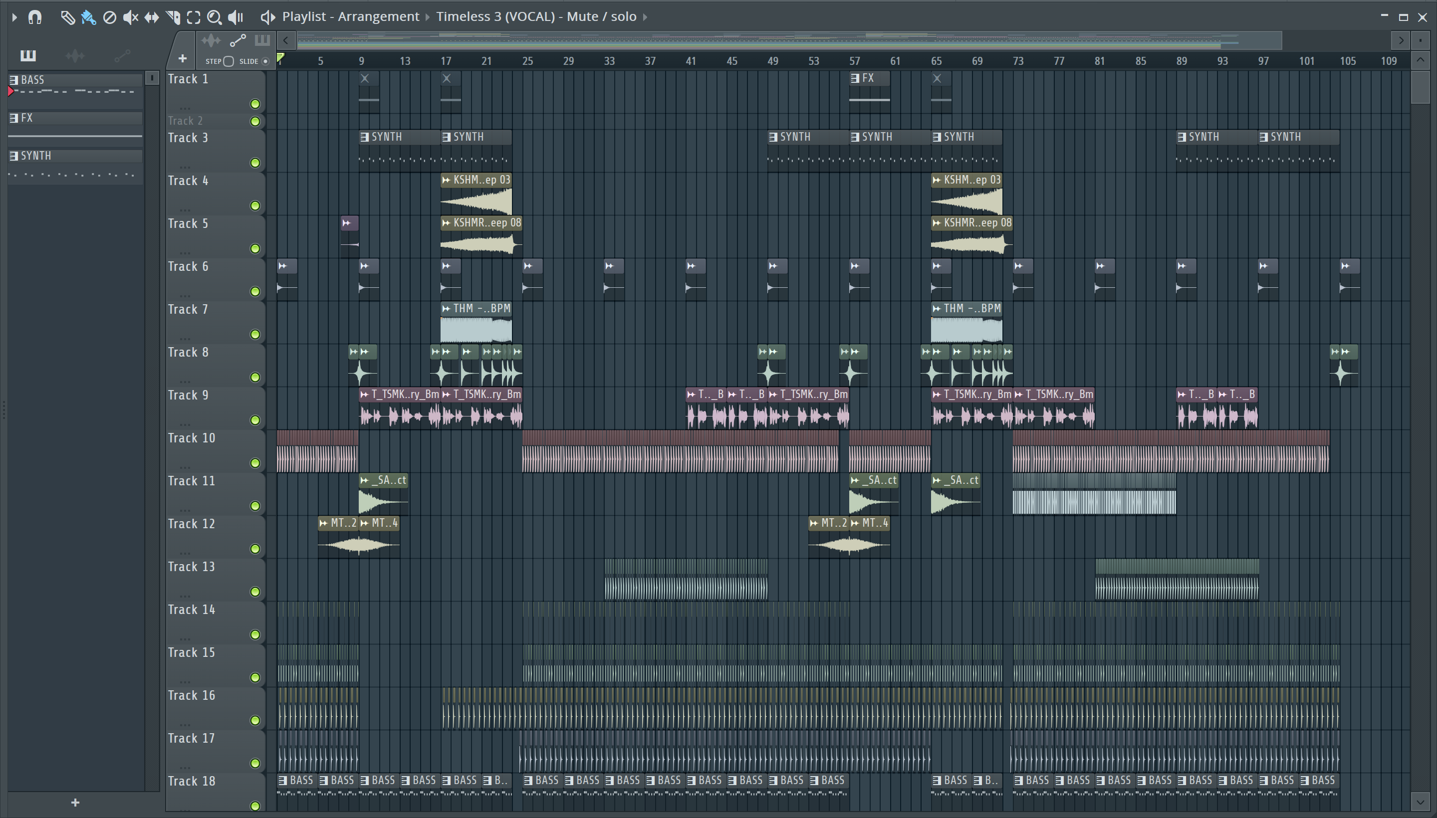Screen dimensions: 1437x818
Task: Click the speaker icon before Playlist title
Action: click(x=267, y=17)
